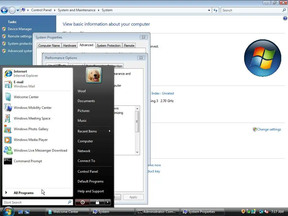Click Switch between windows Quick Launch icon

tap(27, 212)
